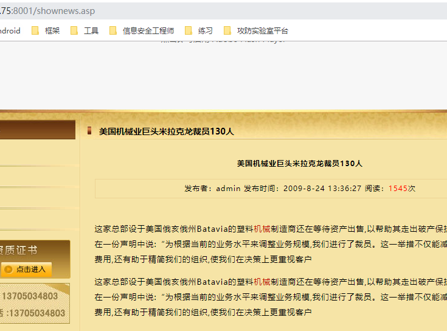The height and width of the screenshot is (331, 447).
Task: Click the folder icon beside 框架
Action: (x=35, y=30)
